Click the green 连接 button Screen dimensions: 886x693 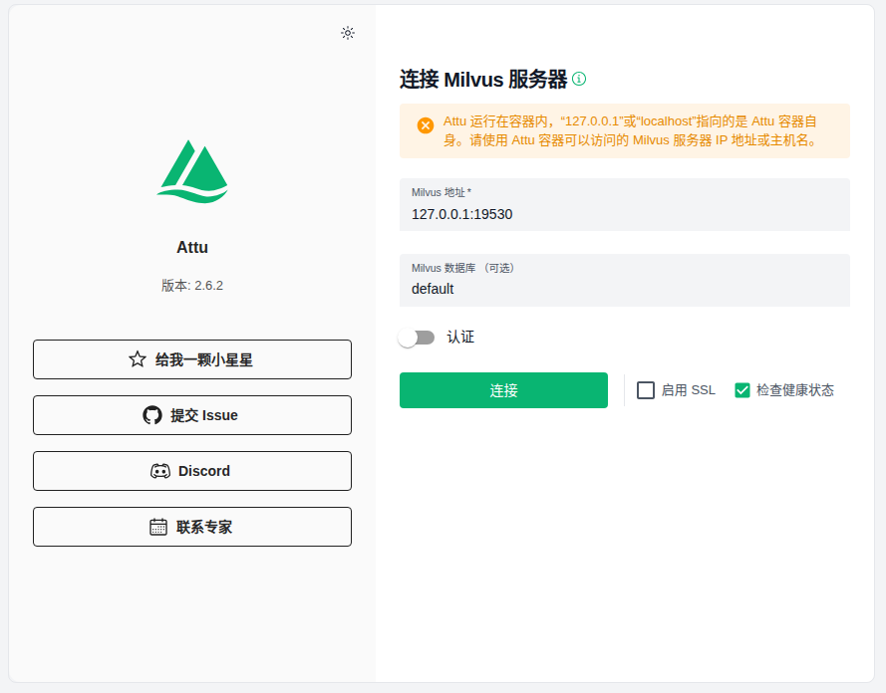503,390
